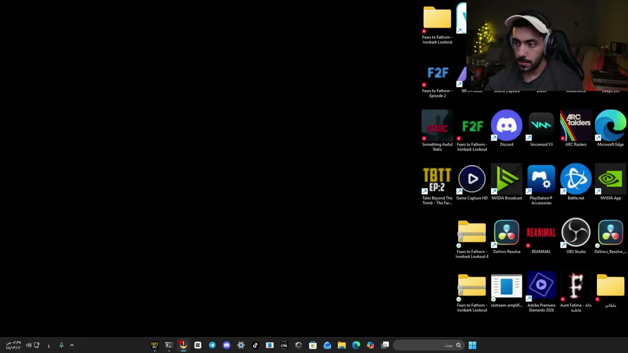Select the yellow Fears to Fathom - Ironbark Lookout folder
The width and height of the screenshot is (628, 353).
click(x=437, y=25)
